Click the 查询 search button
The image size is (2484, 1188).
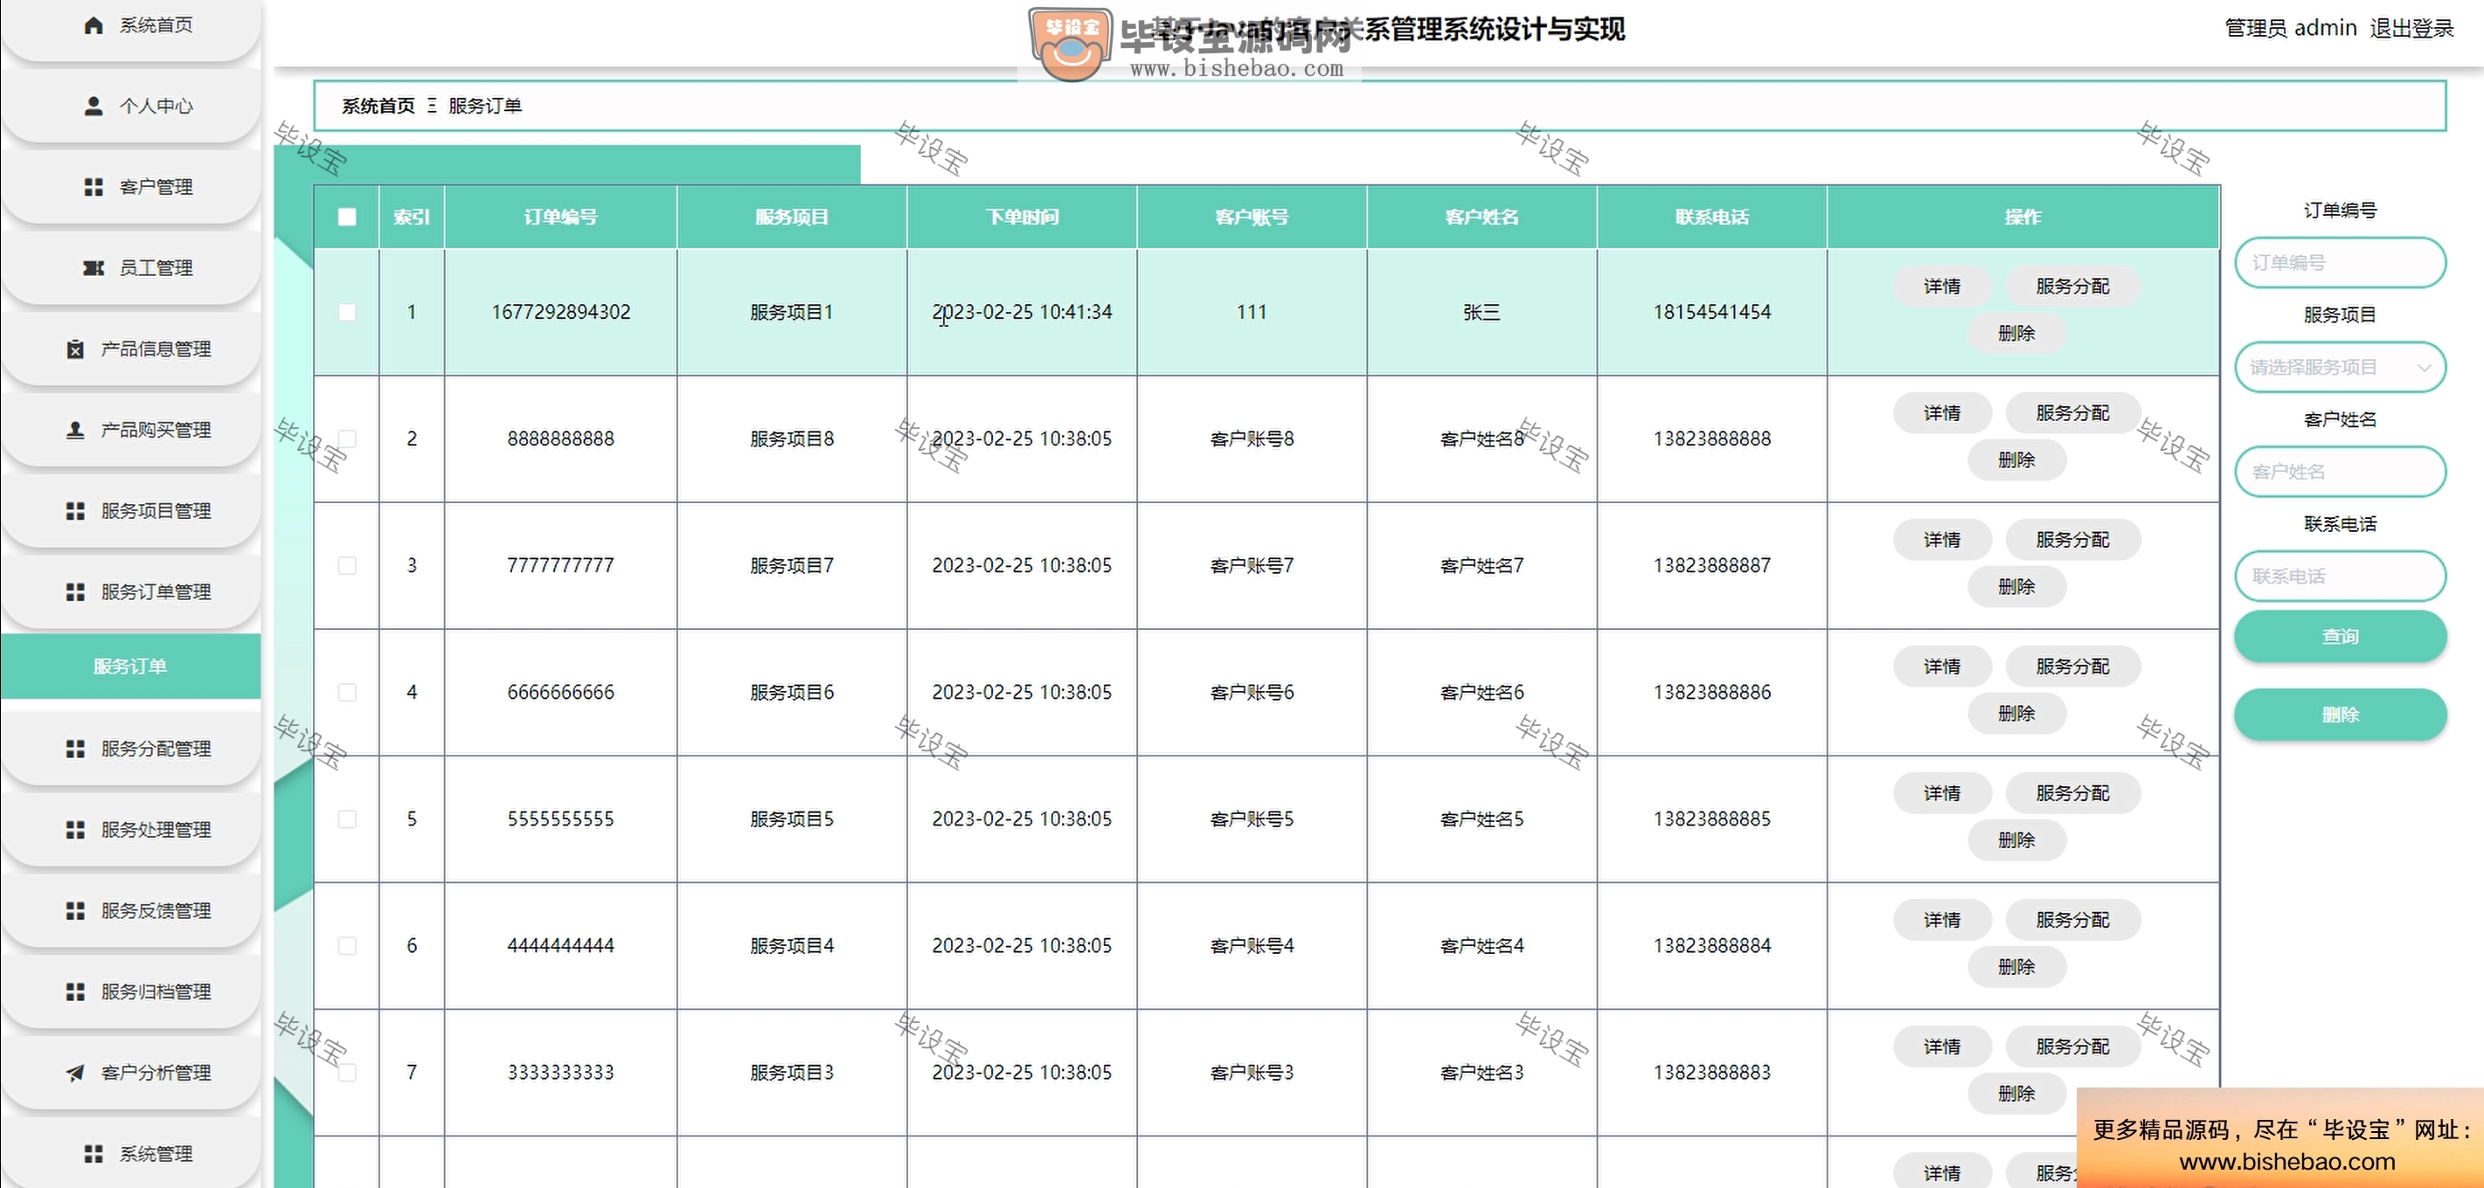[x=2341, y=636]
